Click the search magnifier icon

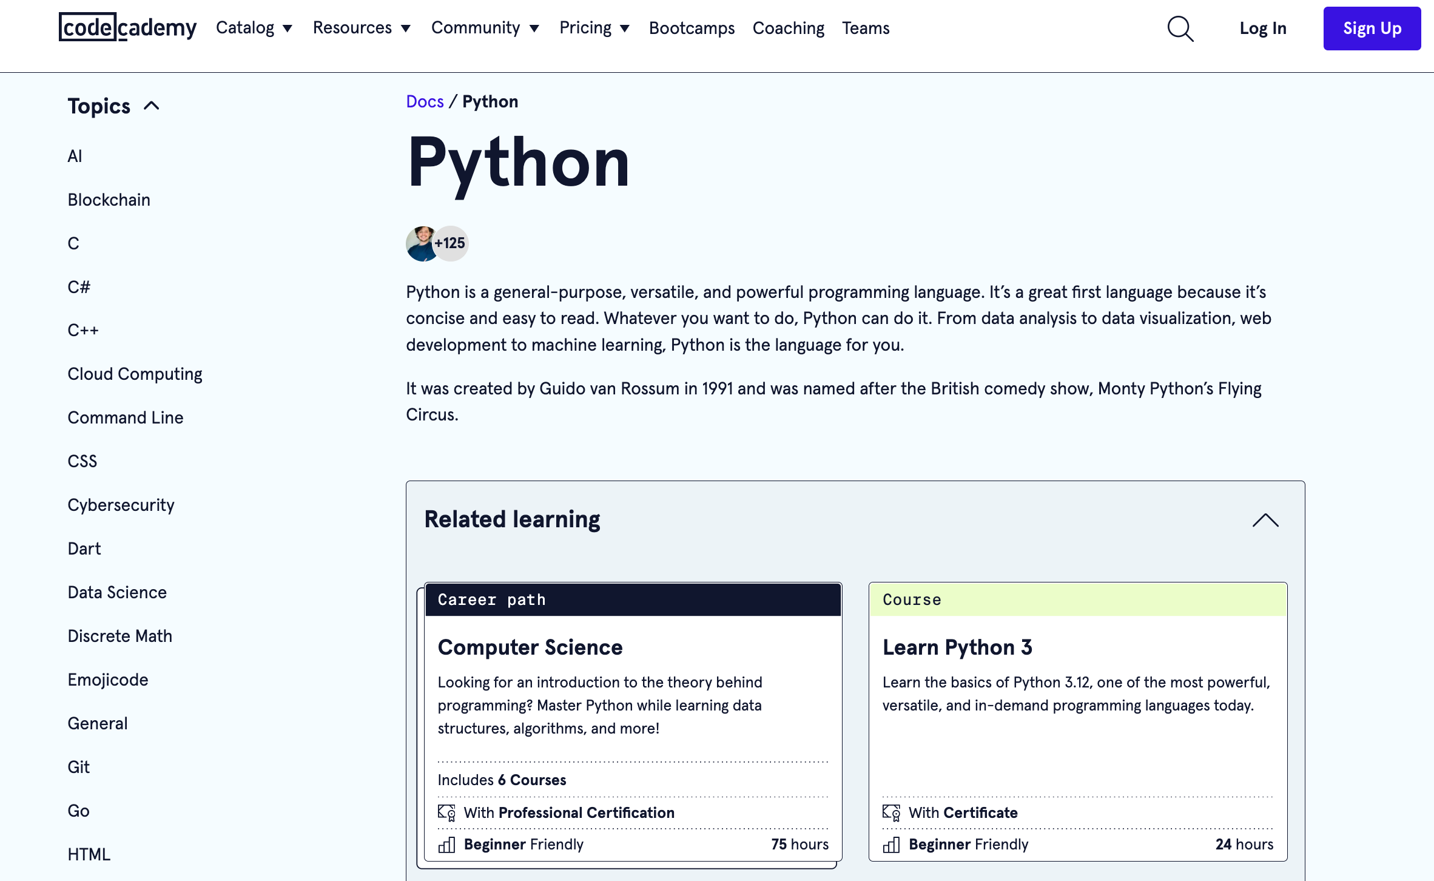[x=1180, y=29]
